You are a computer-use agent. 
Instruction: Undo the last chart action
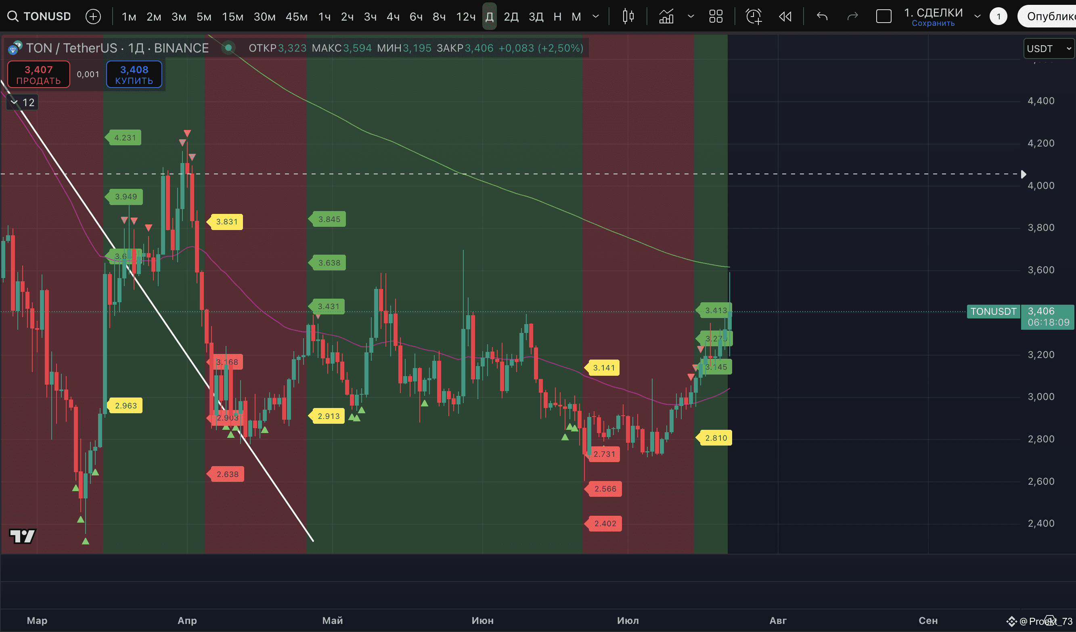point(822,17)
